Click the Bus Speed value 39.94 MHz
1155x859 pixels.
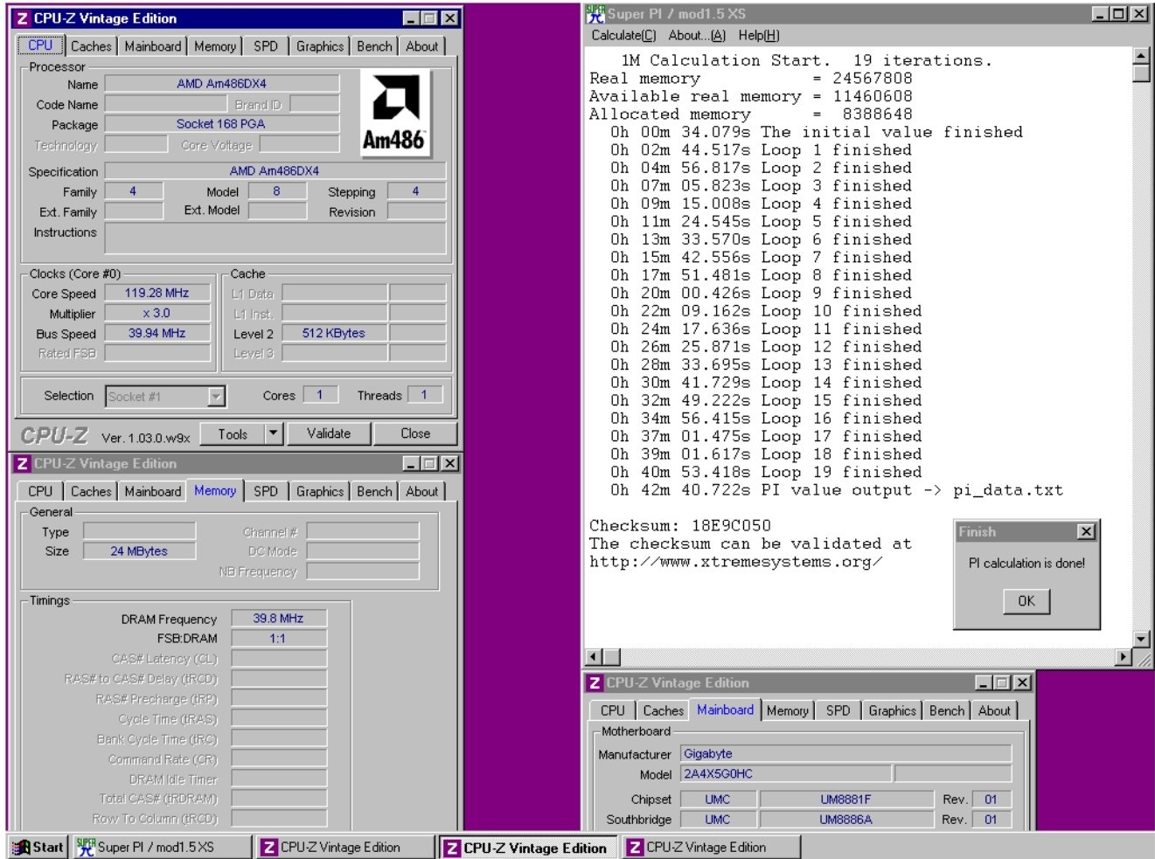(x=157, y=334)
